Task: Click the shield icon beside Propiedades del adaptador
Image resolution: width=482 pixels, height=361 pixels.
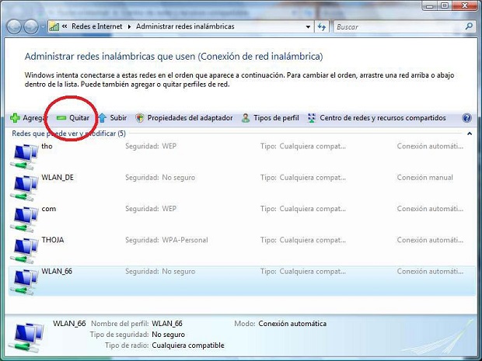Action: tap(140, 118)
